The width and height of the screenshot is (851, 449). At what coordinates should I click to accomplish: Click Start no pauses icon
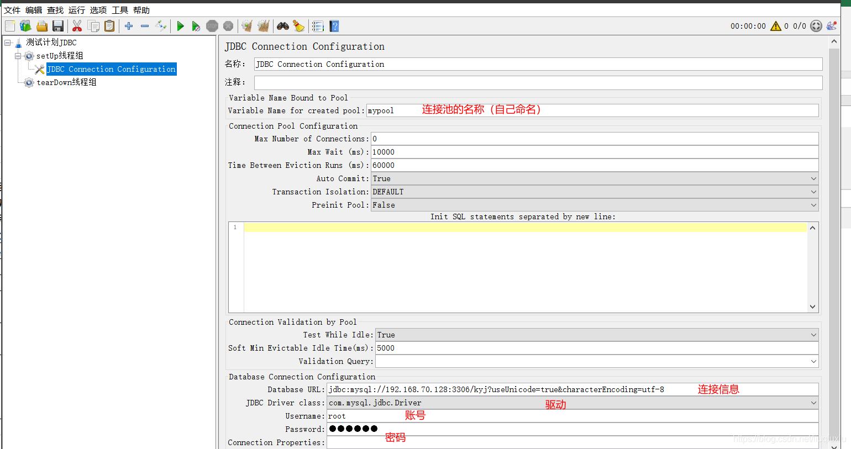[196, 26]
